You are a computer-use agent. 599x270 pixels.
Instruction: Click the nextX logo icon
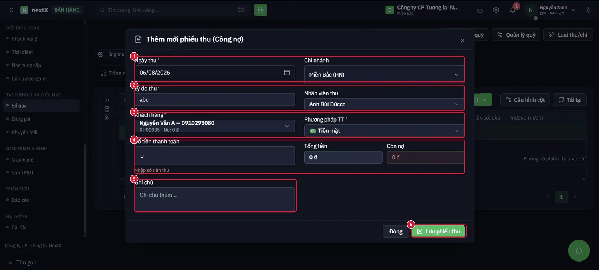pos(24,10)
